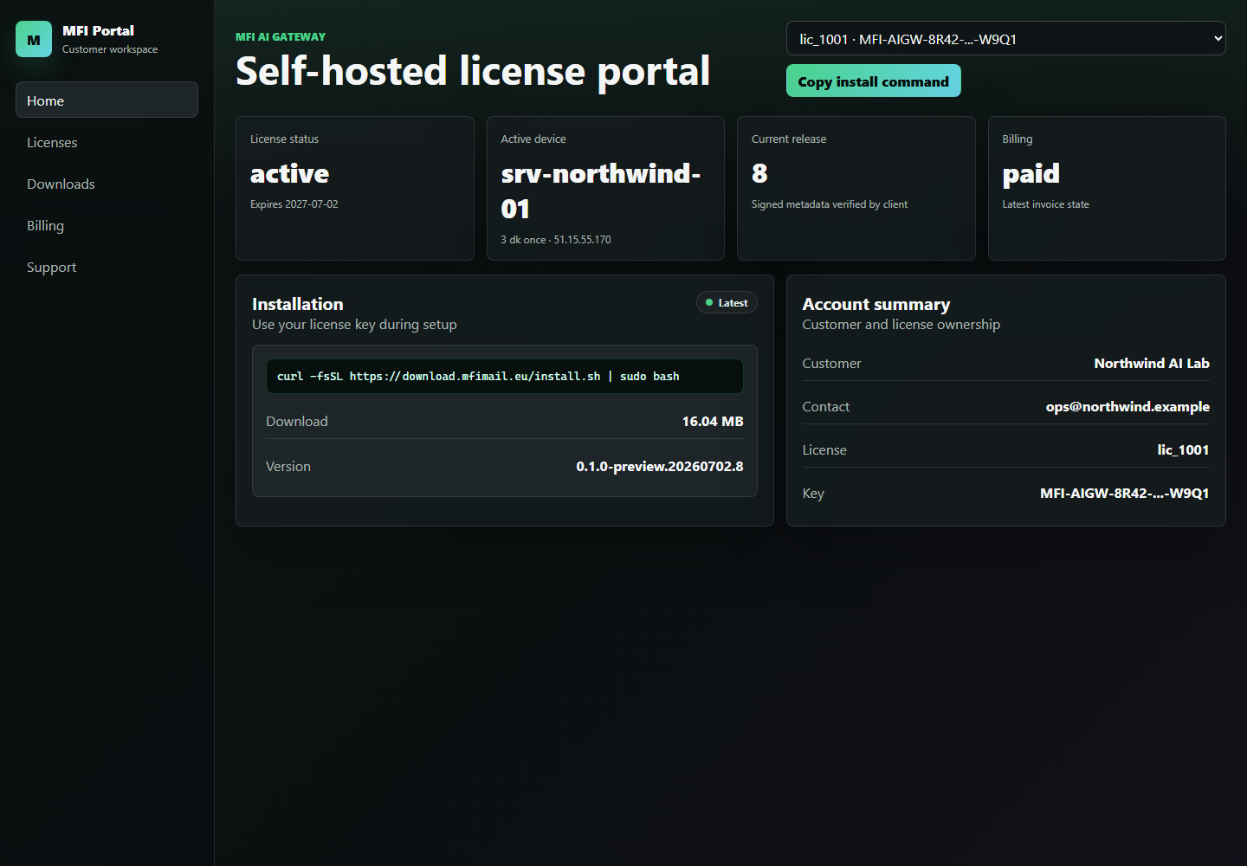Click the 3 dk once · 51.15.55.170 text

(x=556, y=240)
